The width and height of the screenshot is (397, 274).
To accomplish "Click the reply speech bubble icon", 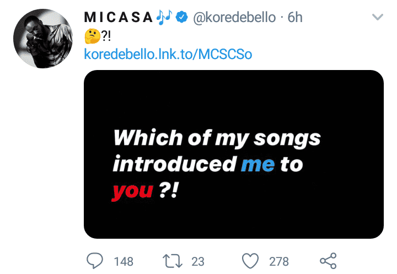I will point(96,261).
